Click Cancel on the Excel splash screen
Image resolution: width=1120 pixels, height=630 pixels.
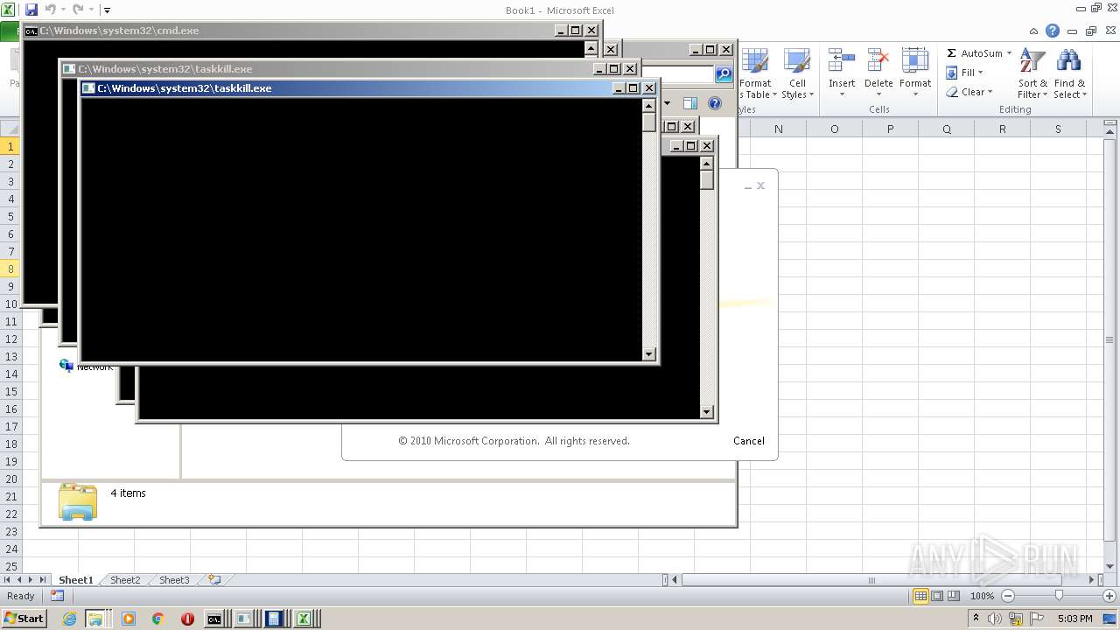click(749, 441)
